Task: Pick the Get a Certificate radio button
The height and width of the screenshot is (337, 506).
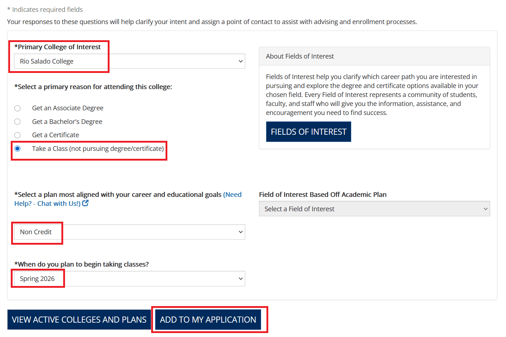Action: tap(18, 135)
